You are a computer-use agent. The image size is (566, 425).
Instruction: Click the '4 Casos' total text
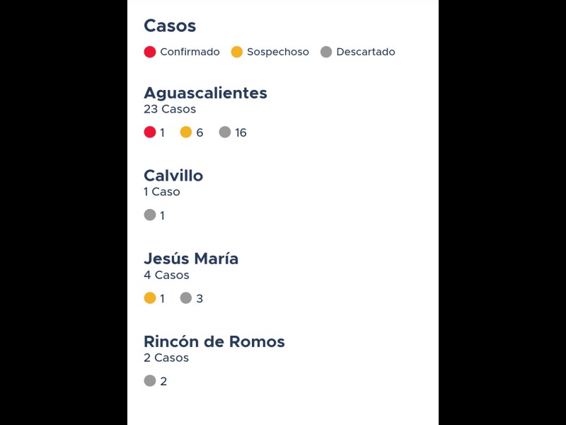click(166, 275)
